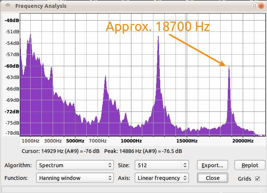Click the Size: label
Viewport: 267px width, 193px height.
coord(124,165)
